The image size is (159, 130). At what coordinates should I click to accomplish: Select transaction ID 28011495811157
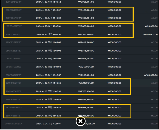[14, 91]
